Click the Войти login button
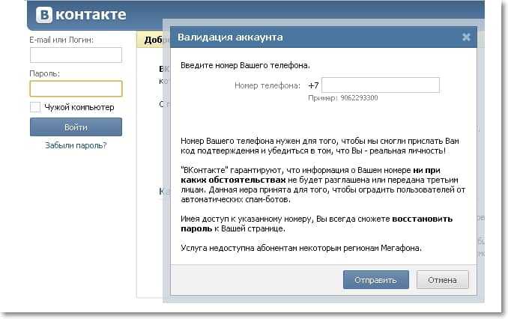This screenshot has height=319, width=508. tap(76, 127)
